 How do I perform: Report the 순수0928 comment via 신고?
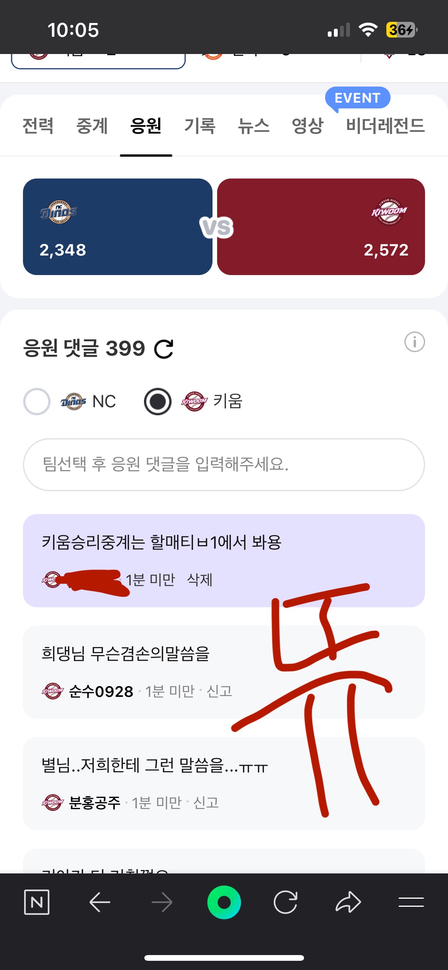(219, 691)
